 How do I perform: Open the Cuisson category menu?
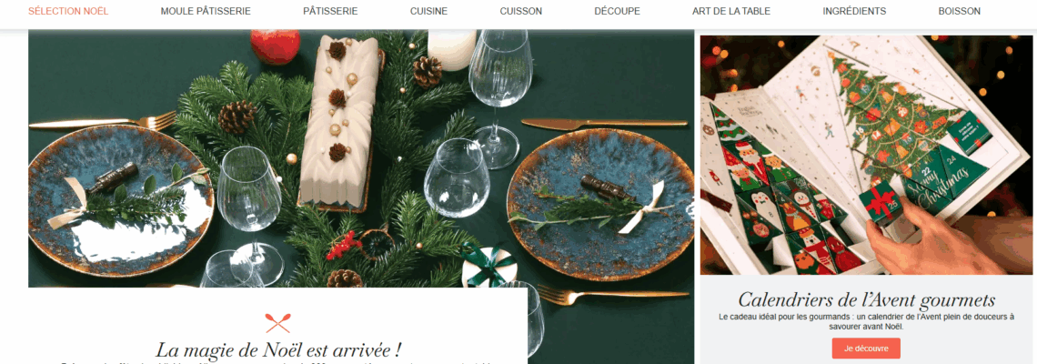click(521, 11)
